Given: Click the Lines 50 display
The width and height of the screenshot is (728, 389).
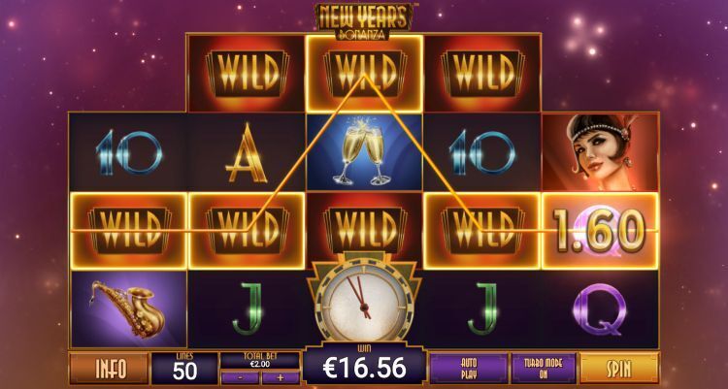Looking at the screenshot, I should point(184,368).
